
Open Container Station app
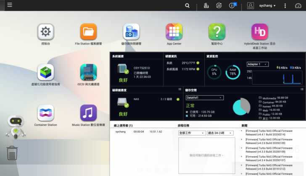point(45,113)
